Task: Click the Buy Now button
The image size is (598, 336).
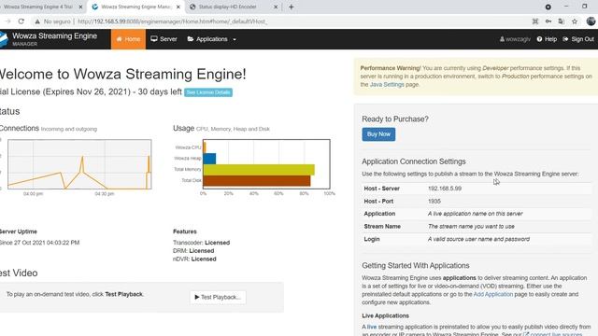Action: (x=378, y=134)
